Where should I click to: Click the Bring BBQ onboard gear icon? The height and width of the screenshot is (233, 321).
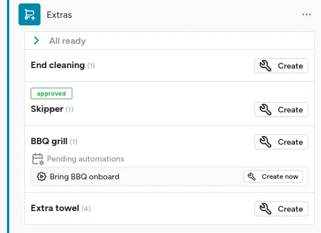coord(42,176)
